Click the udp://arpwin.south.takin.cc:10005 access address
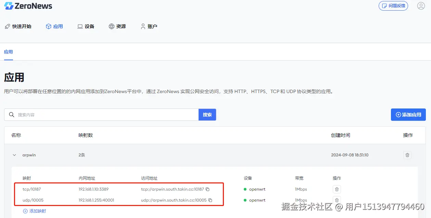Viewport: 431px width, 218px height. click(x=174, y=200)
